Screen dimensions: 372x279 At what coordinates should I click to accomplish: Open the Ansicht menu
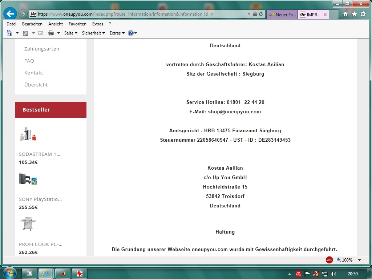56,24
